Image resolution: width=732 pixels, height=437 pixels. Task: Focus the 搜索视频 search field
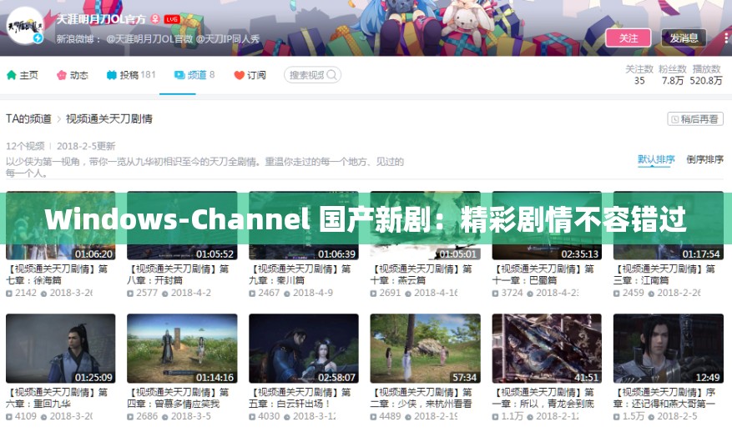pos(312,74)
